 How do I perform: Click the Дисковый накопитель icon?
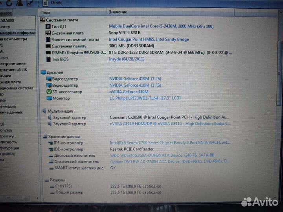[x=51, y=155]
